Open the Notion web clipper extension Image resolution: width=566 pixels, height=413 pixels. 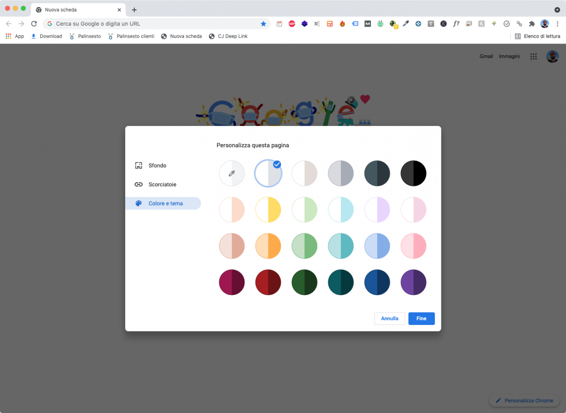coord(317,24)
